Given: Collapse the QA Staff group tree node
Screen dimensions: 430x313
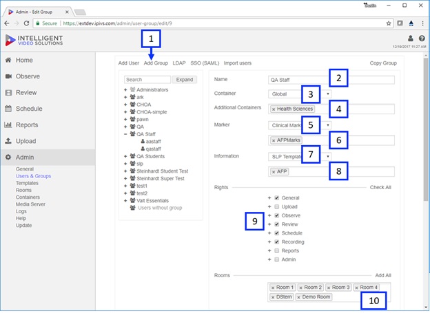Looking at the screenshot, I should [x=125, y=134].
